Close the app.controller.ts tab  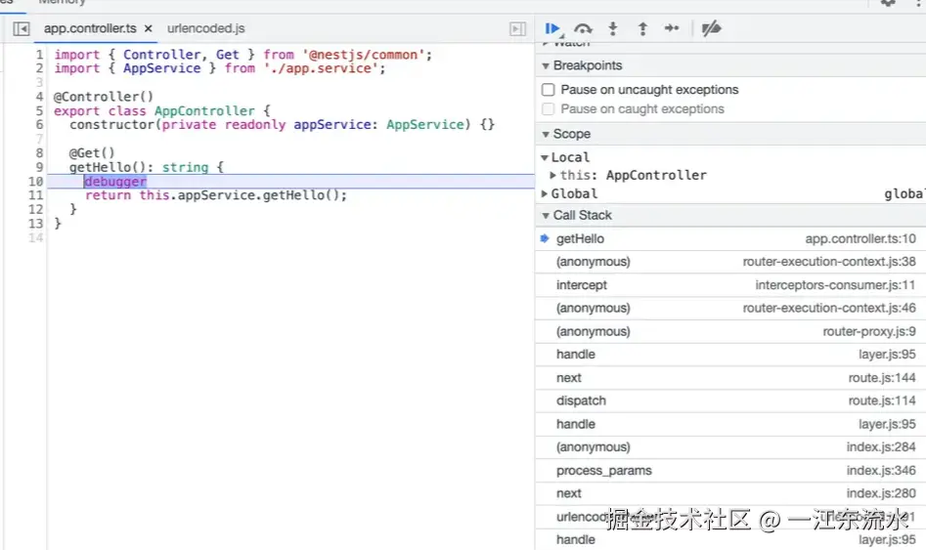click(x=149, y=28)
